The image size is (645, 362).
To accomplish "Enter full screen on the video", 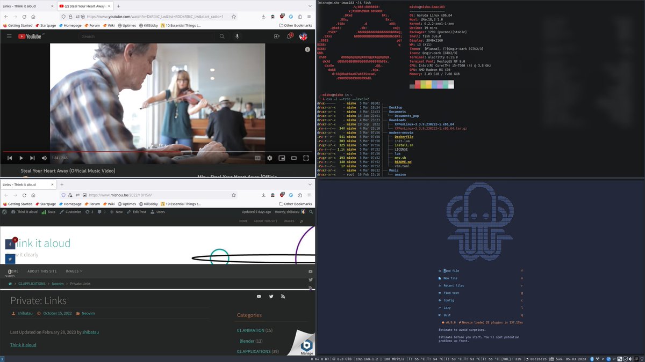I will [306, 158].
